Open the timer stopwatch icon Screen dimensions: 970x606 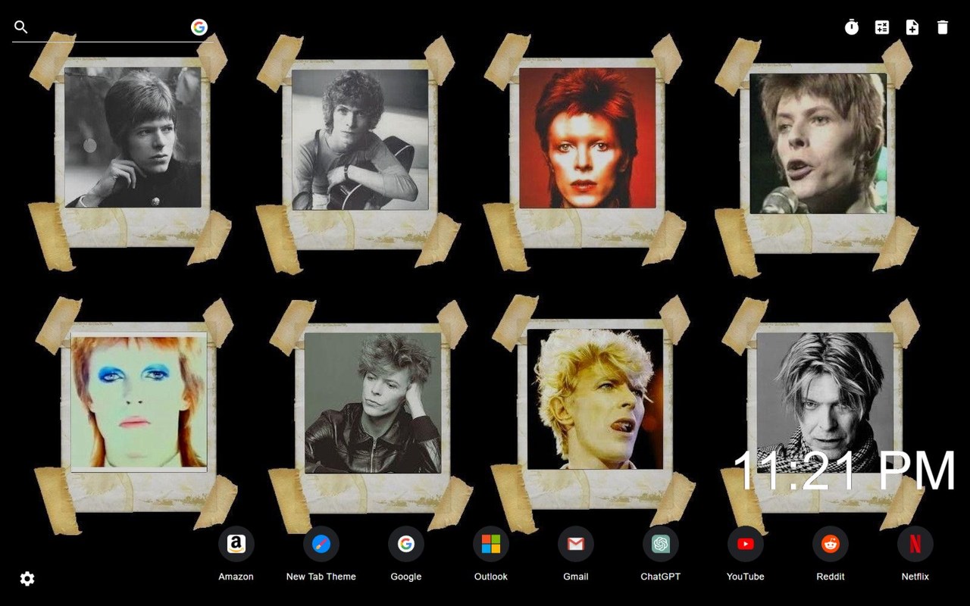click(852, 27)
